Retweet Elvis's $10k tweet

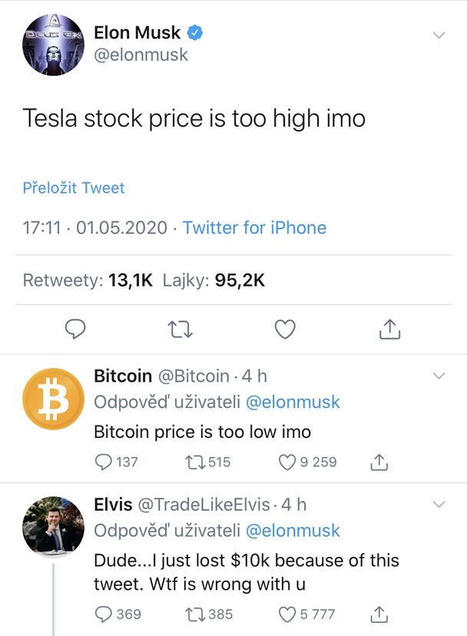pos(195,614)
